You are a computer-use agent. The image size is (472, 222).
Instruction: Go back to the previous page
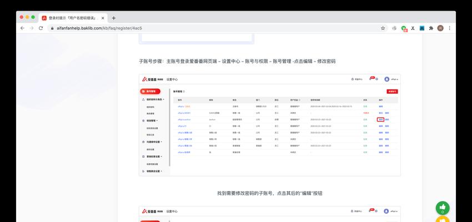pyautogui.click(x=22, y=28)
